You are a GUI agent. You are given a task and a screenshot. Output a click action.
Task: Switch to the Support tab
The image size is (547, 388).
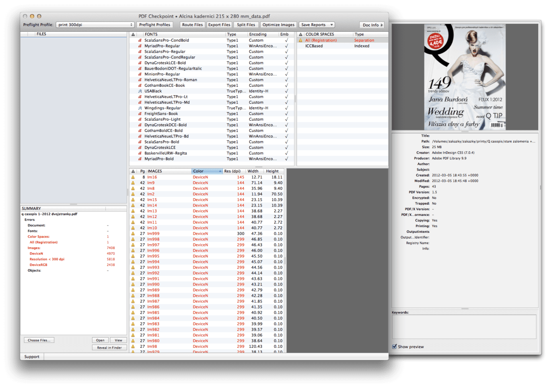[x=31, y=356]
